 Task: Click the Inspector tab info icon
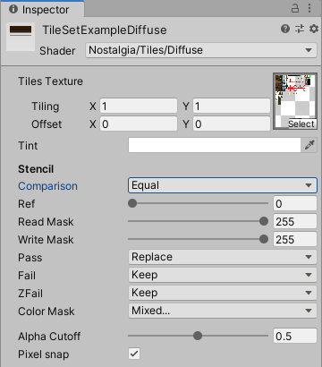pos(13,9)
